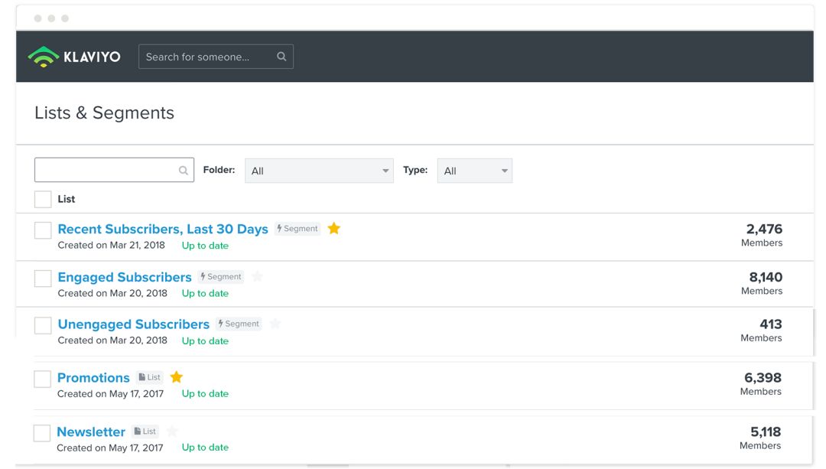826x469 pixels.
Task: Click the search icon in list filter box
Action: [184, 171]
